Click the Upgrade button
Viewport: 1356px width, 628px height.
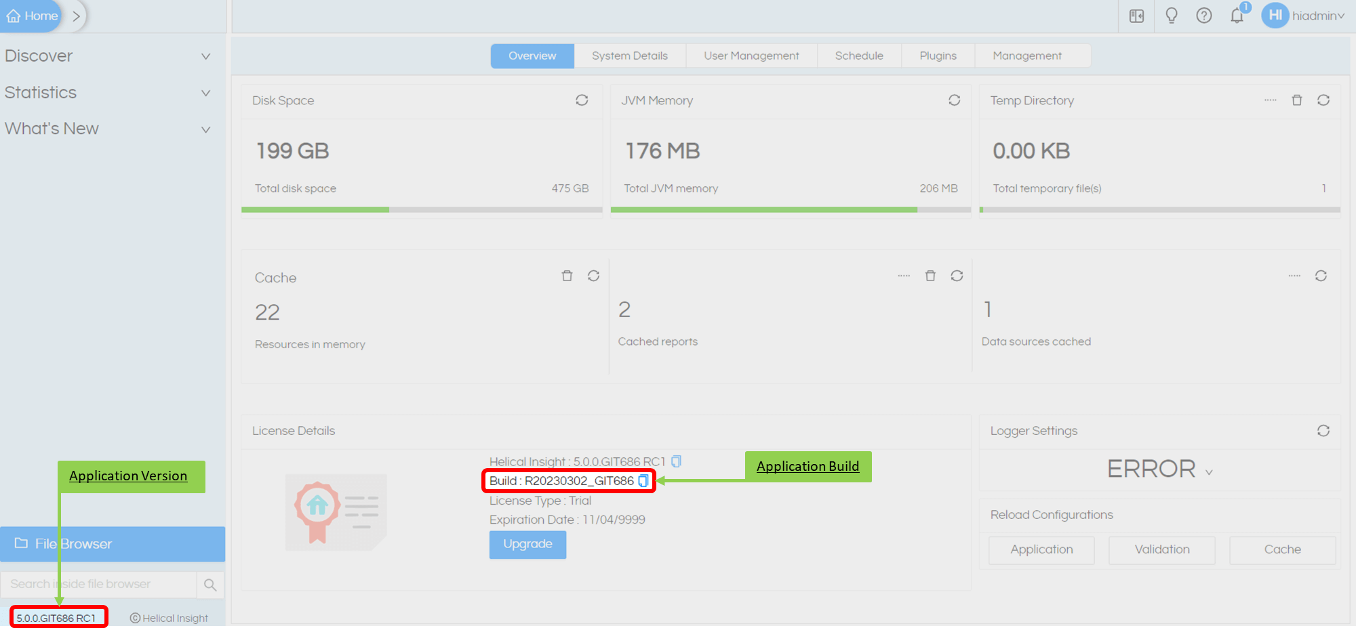pos(527,544)
